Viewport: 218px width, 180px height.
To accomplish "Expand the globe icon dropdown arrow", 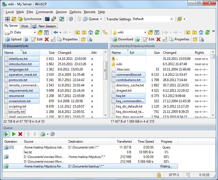I will click(x=185, y=19).
